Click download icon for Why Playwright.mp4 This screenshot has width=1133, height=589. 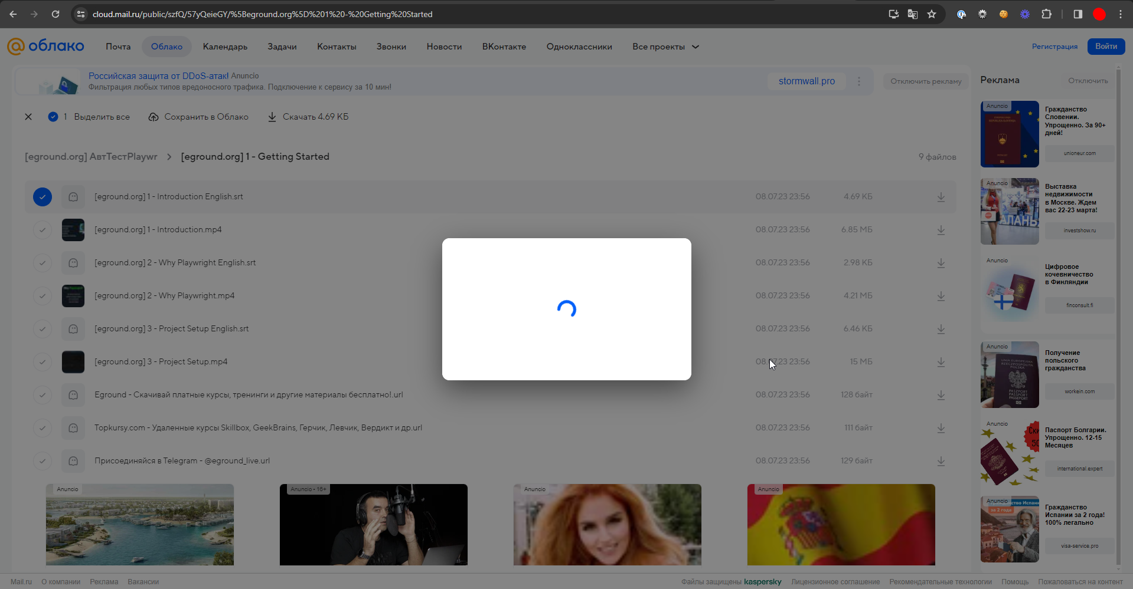click(941, 296)
